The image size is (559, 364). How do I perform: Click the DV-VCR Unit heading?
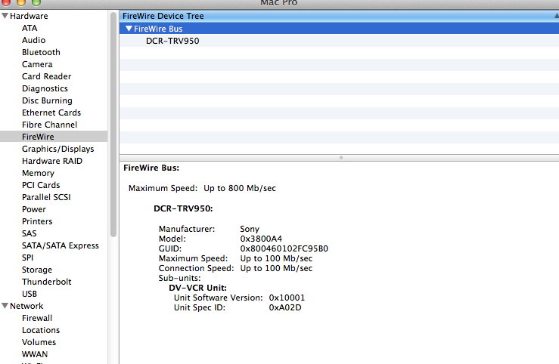click(198, 288)
